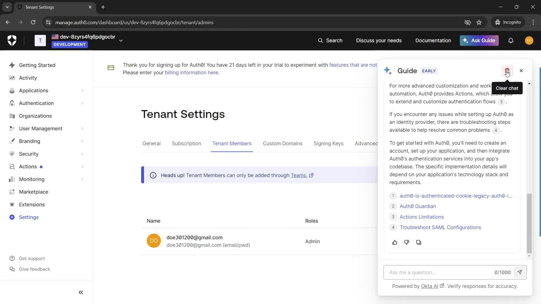Click the Settings gear icon
541x304 pixels.
[12, 217]
